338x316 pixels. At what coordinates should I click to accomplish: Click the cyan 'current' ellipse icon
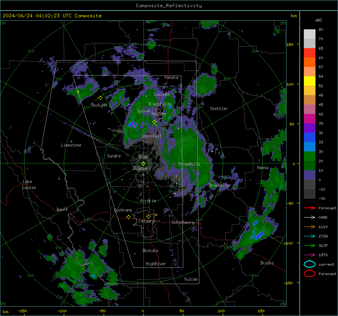[309, 264]
